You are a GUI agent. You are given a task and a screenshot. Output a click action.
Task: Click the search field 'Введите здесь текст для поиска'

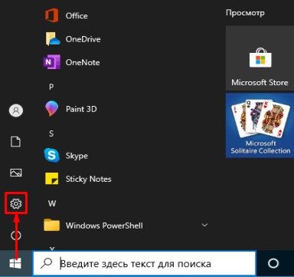click(x=145, y=263)
